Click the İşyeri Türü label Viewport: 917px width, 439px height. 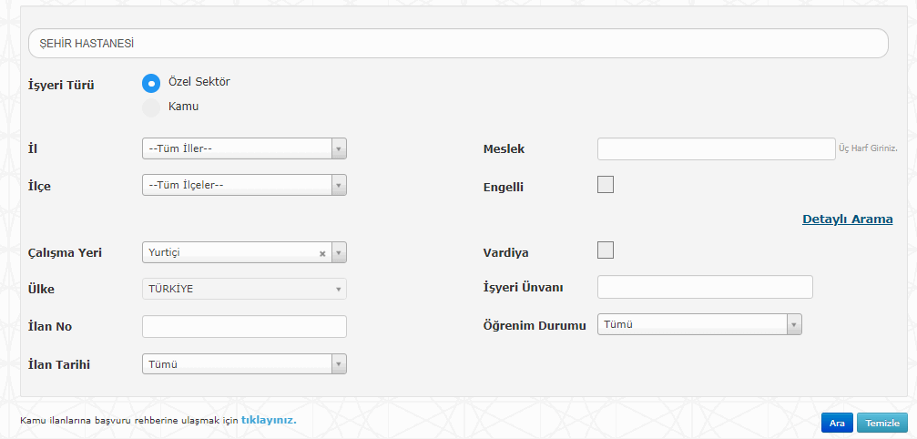(x=61, y=86)
